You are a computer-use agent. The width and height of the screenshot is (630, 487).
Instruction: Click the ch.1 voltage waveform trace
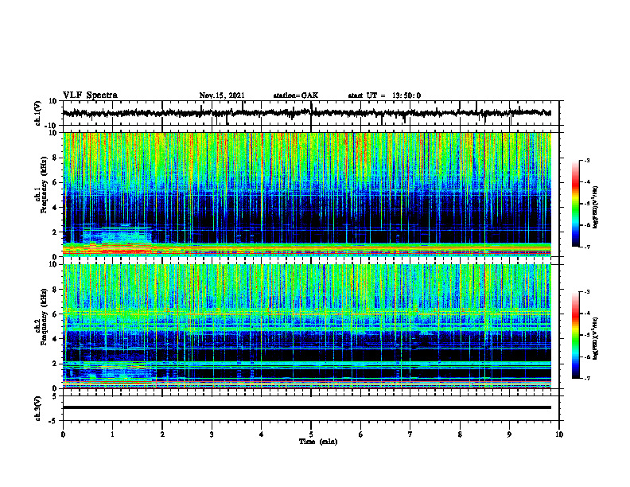[x=306, y=113]
